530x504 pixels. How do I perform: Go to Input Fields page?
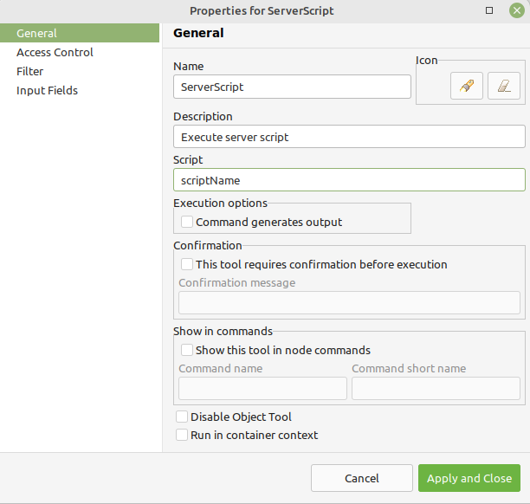47,91
